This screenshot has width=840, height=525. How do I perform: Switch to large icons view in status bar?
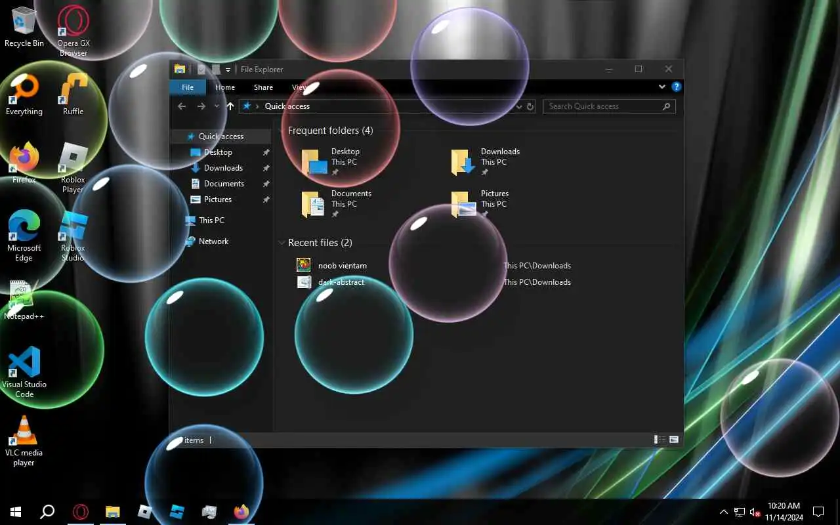click(674, 440)
